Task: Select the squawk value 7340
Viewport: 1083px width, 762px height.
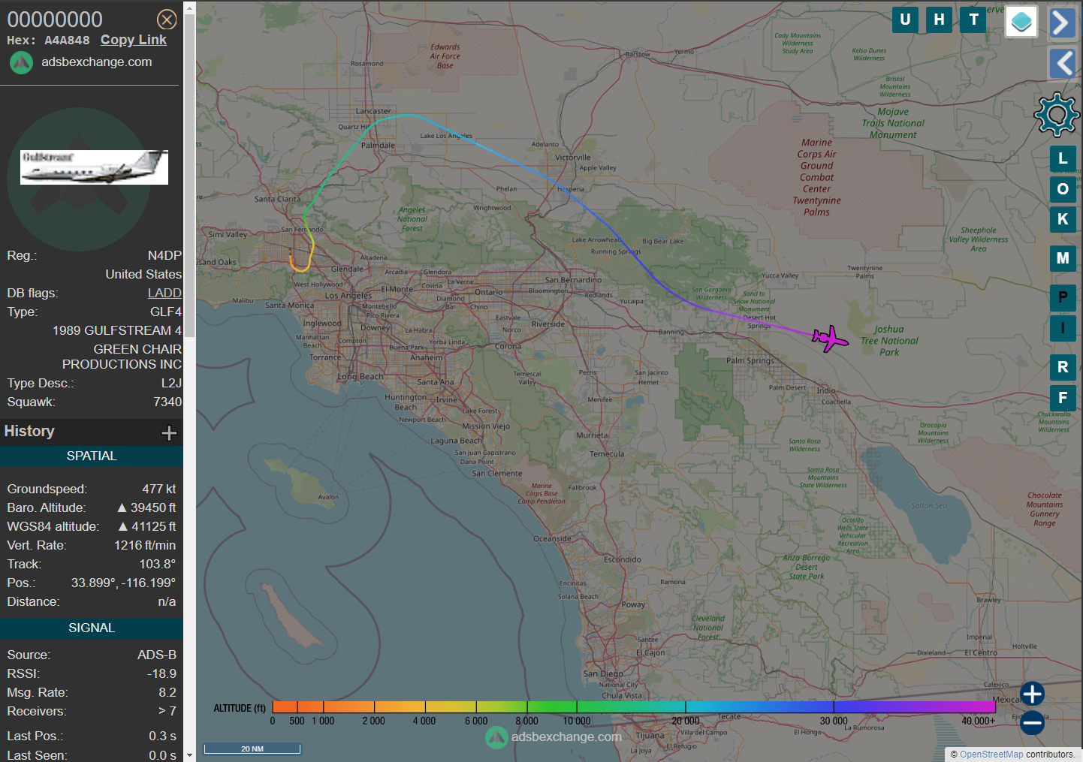Action: coord(167,402)
